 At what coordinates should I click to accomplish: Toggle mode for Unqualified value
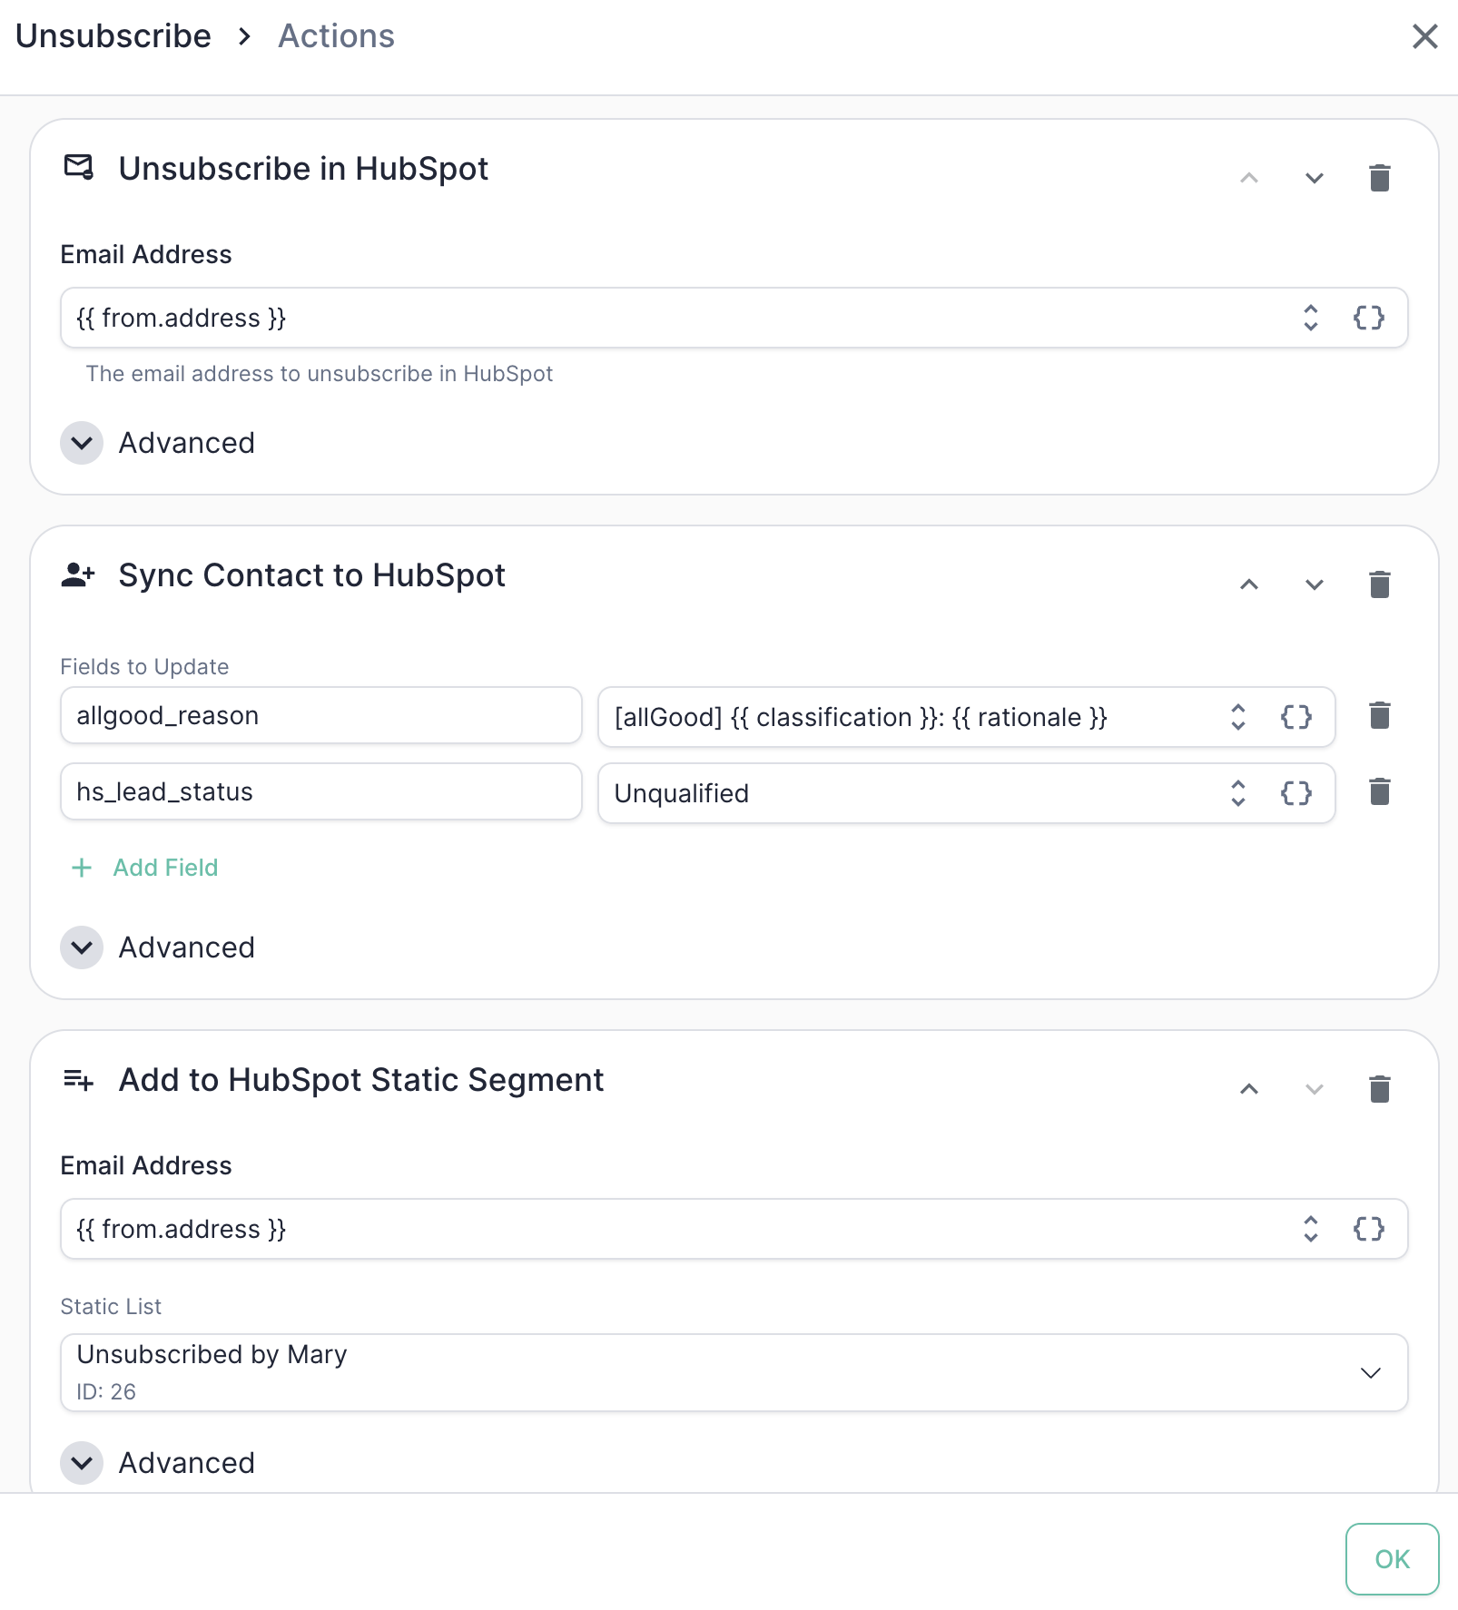pyautogui.click(x=1237, y=793)
